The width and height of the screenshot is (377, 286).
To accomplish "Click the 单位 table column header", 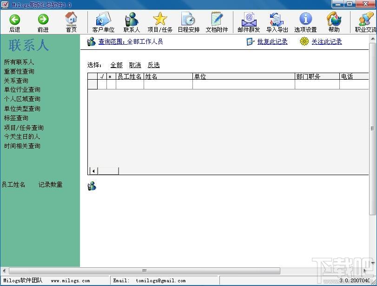I will (244, 76).
